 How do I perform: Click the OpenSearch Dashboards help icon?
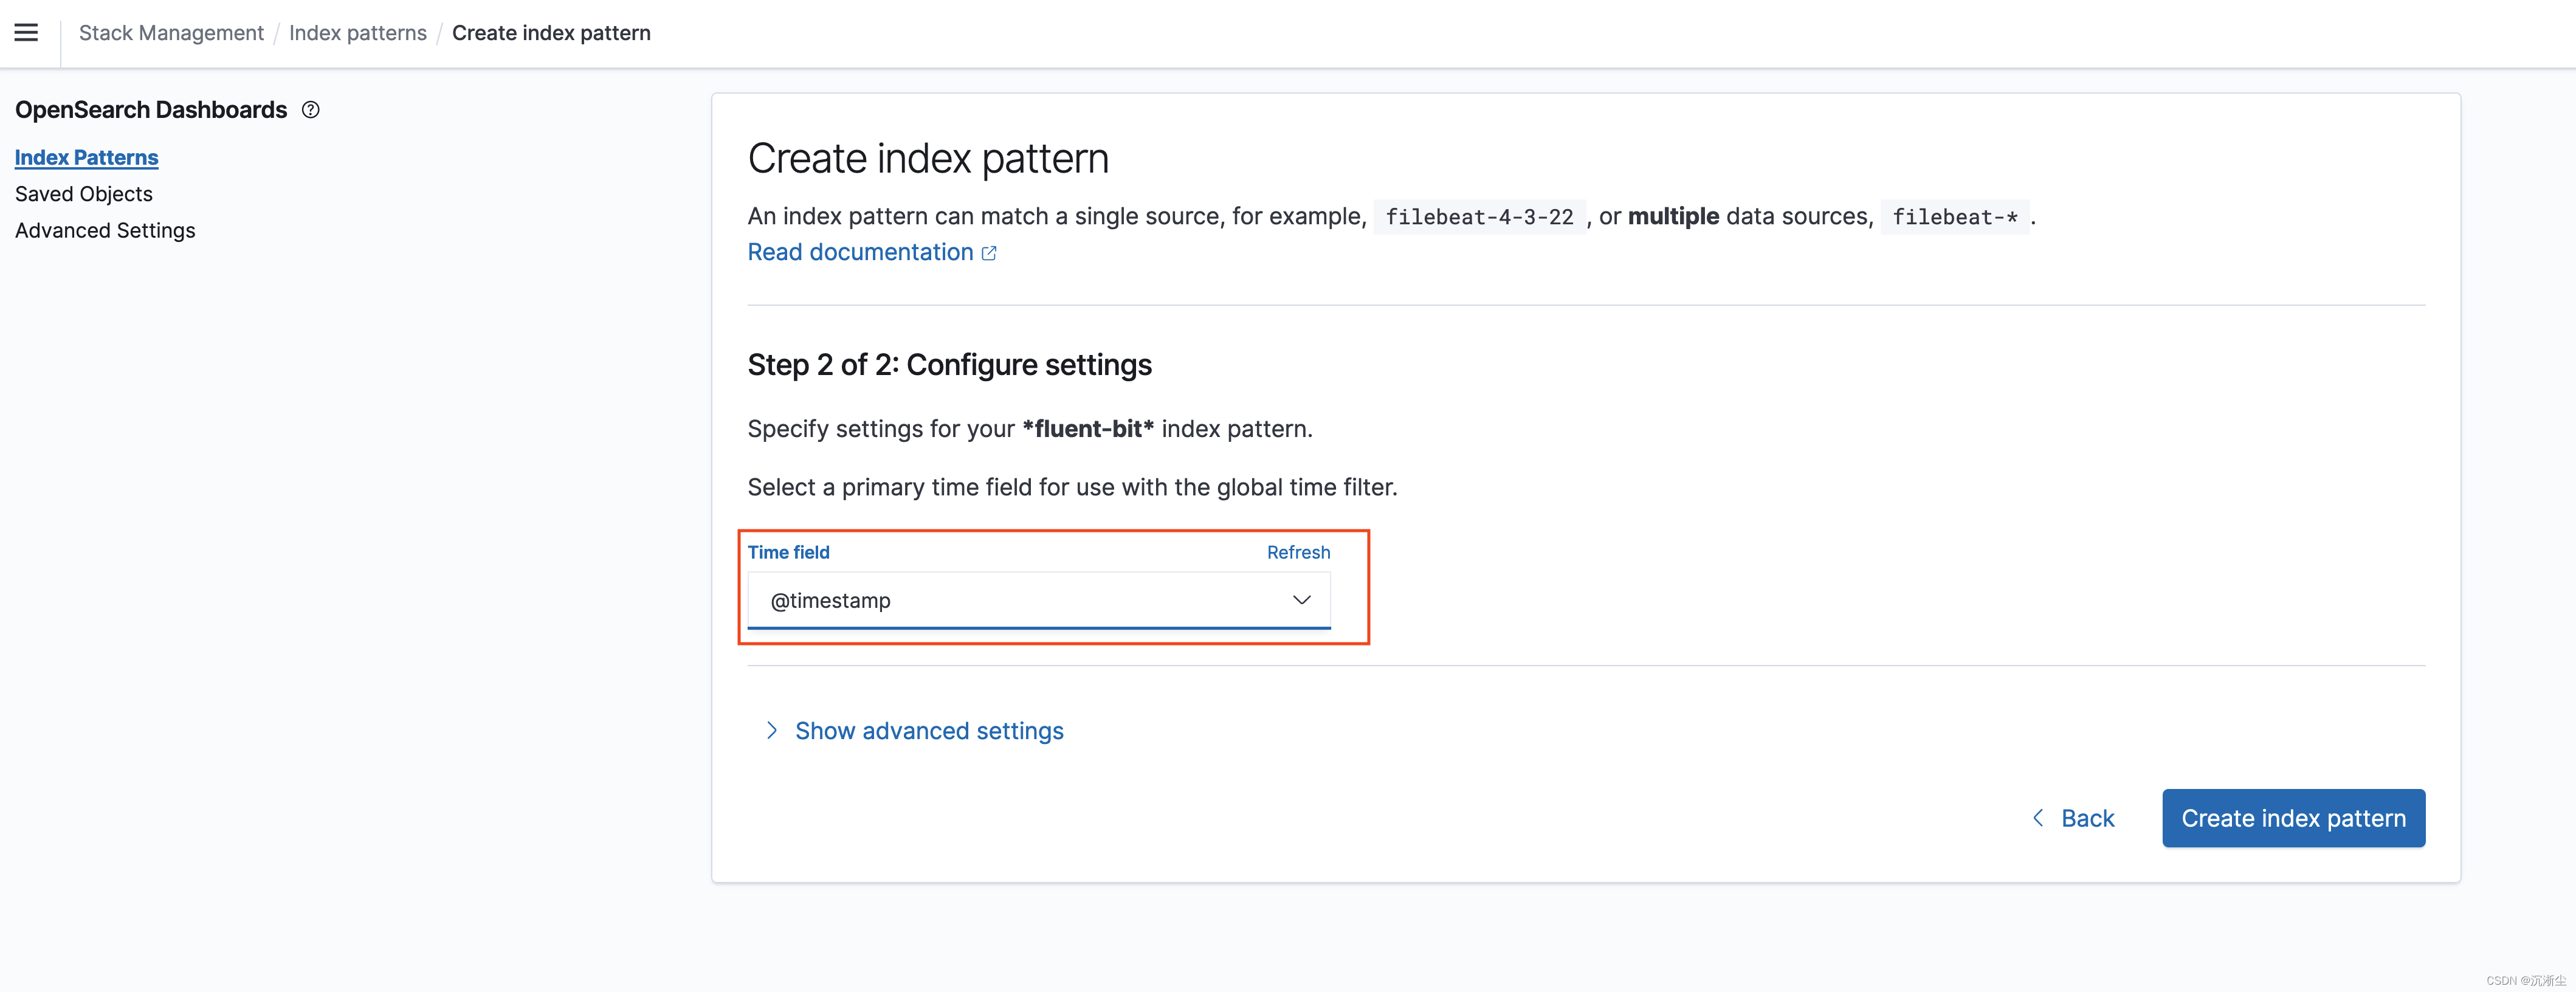pos(310,109)
